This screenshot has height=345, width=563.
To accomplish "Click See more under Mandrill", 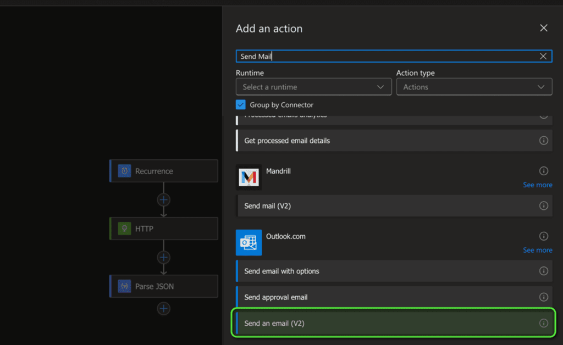I will click(537, 185).
